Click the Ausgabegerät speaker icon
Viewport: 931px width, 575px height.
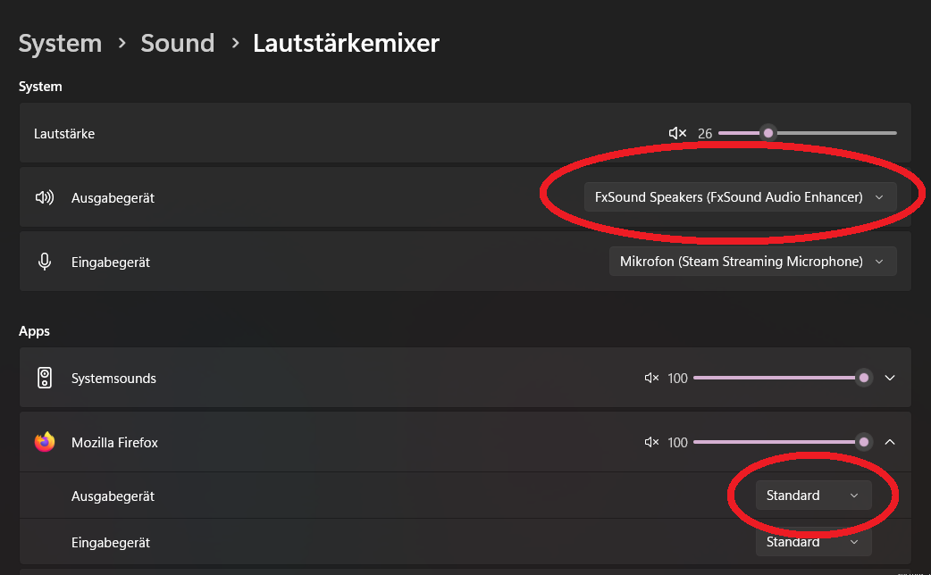(45, 197)
